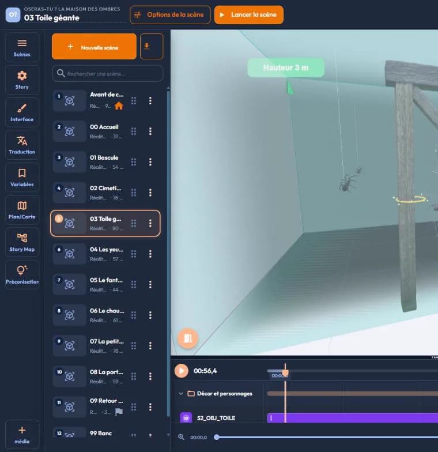Click the flag icon on 09 Retour

(119, 412)
